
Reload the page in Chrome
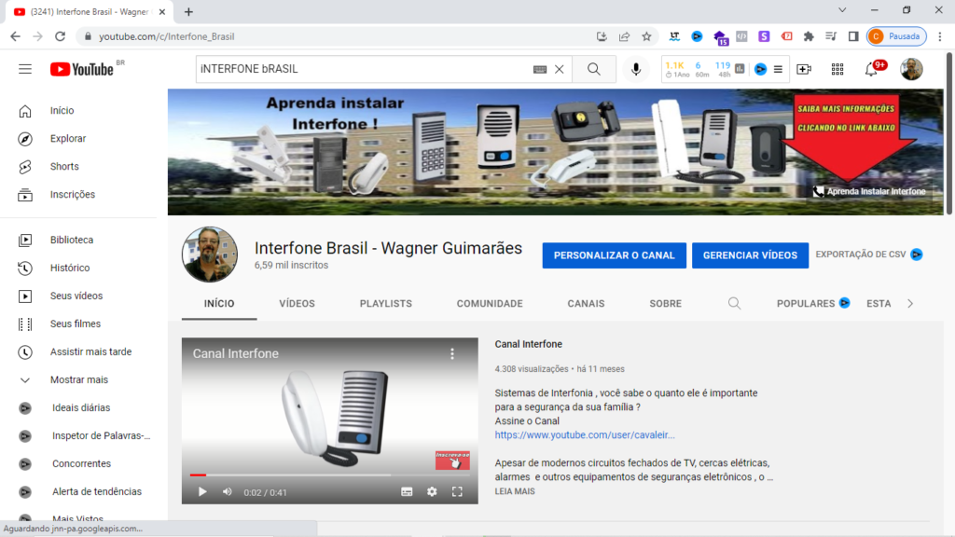60,36
